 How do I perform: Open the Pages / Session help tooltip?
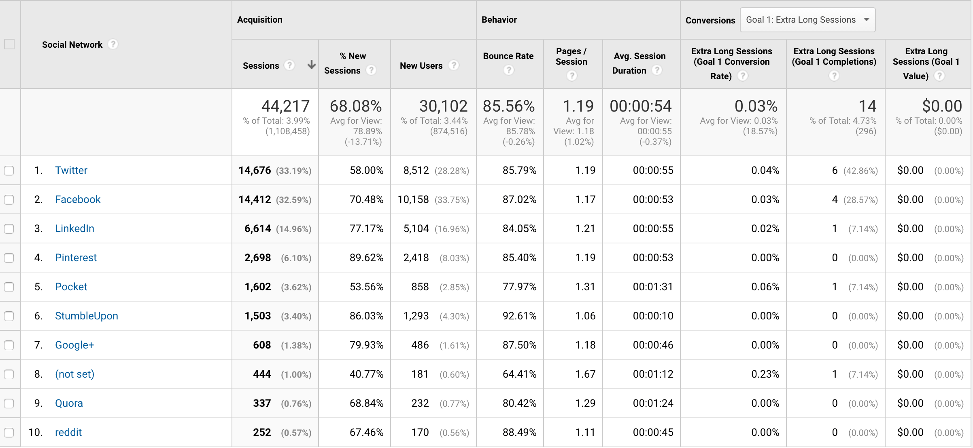point(571,75)
